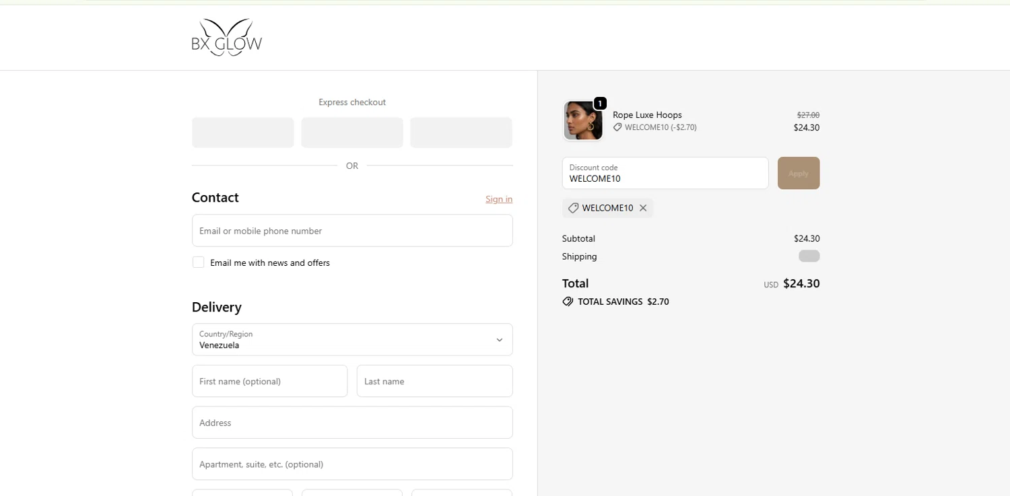Click the tag icon on WELCOME10 chip
1010x496 pixels.
click(x=573, y=208)
